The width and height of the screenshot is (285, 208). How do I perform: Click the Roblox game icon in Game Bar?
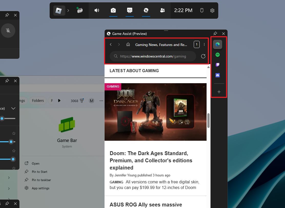[x=59, y=11]
